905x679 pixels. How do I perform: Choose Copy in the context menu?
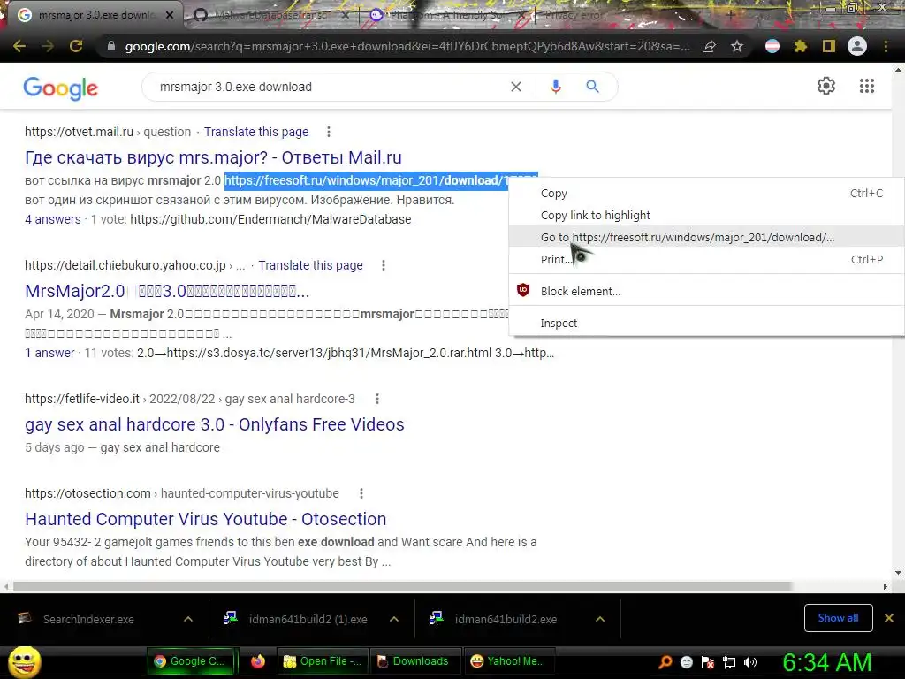point(706,194)
